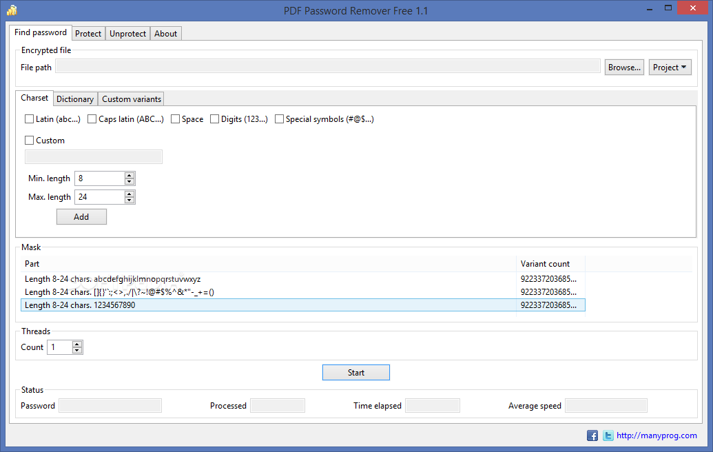Image resolution: width=713 pixels, height=452 pixels.
Task: Click the Threads Count value field
Action: [x=59, y=347]
